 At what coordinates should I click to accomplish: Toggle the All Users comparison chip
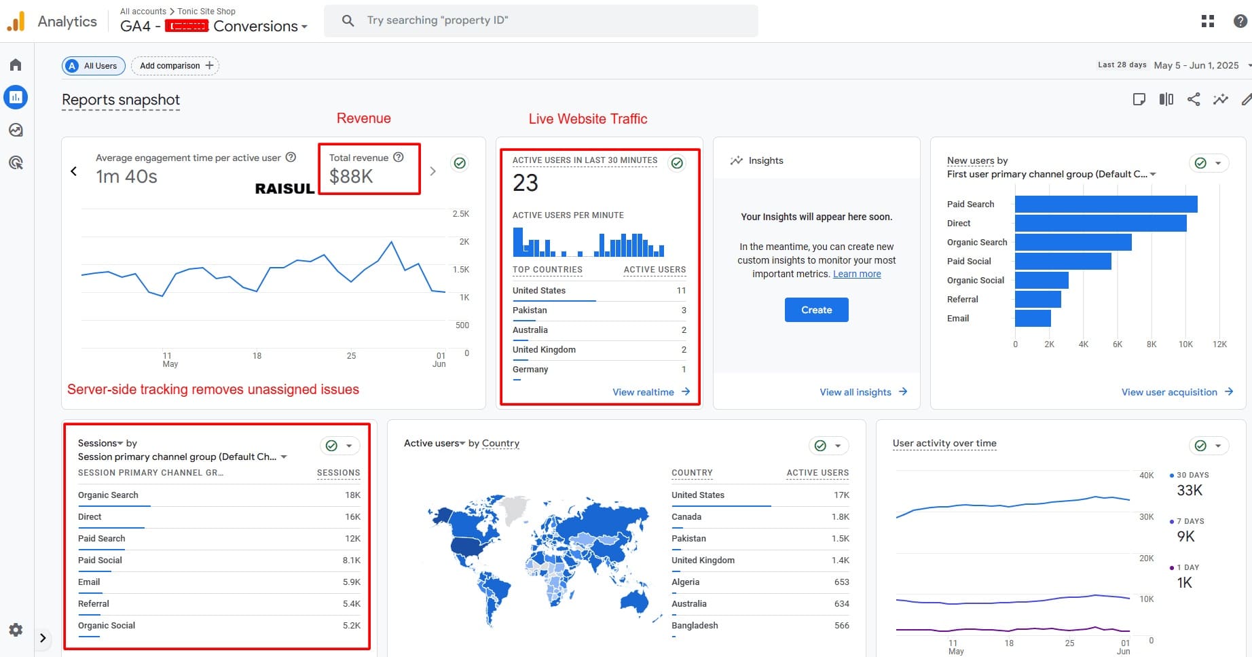[93, 66]
